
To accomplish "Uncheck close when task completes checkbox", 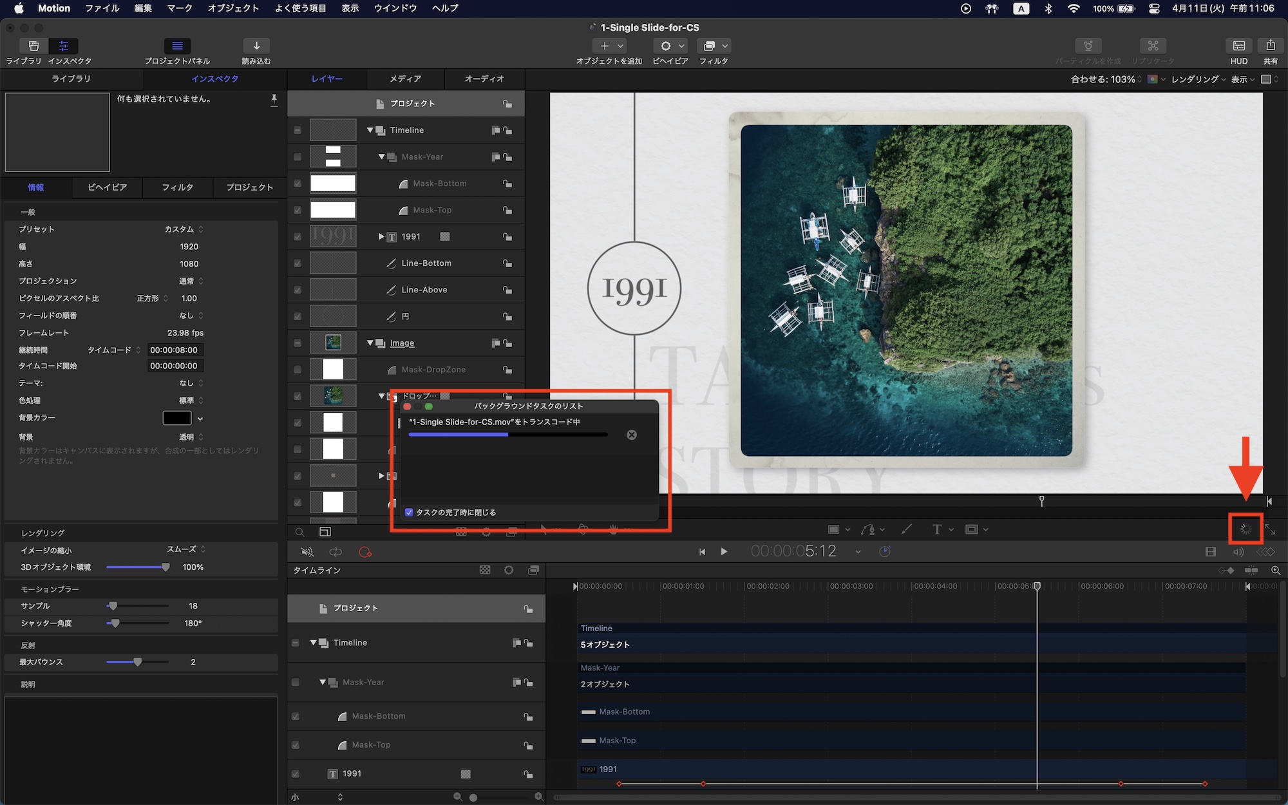I will tap(409, 513).
